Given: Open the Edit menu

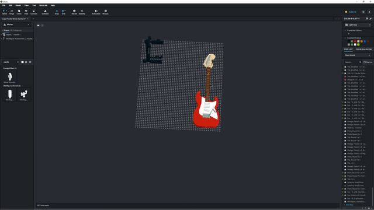Looking at the screenshot, I should [x=11, y=5].
